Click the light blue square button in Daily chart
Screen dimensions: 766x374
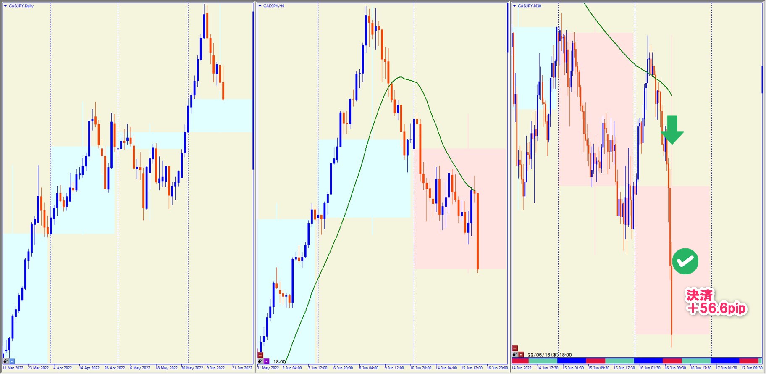pyautogui.click(x=12, y=361)
